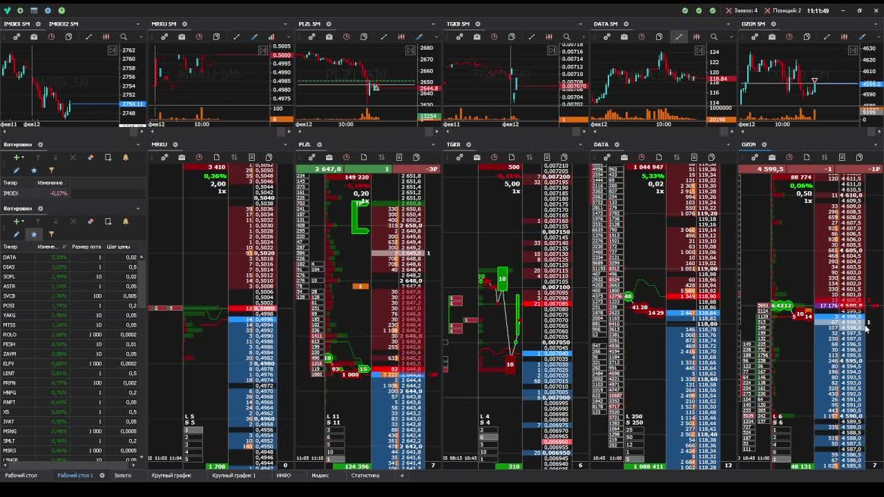Click the eraser icon in the IMOEX quotes panel
Screen dimensions: 884x497
click(x=90, y=157)
